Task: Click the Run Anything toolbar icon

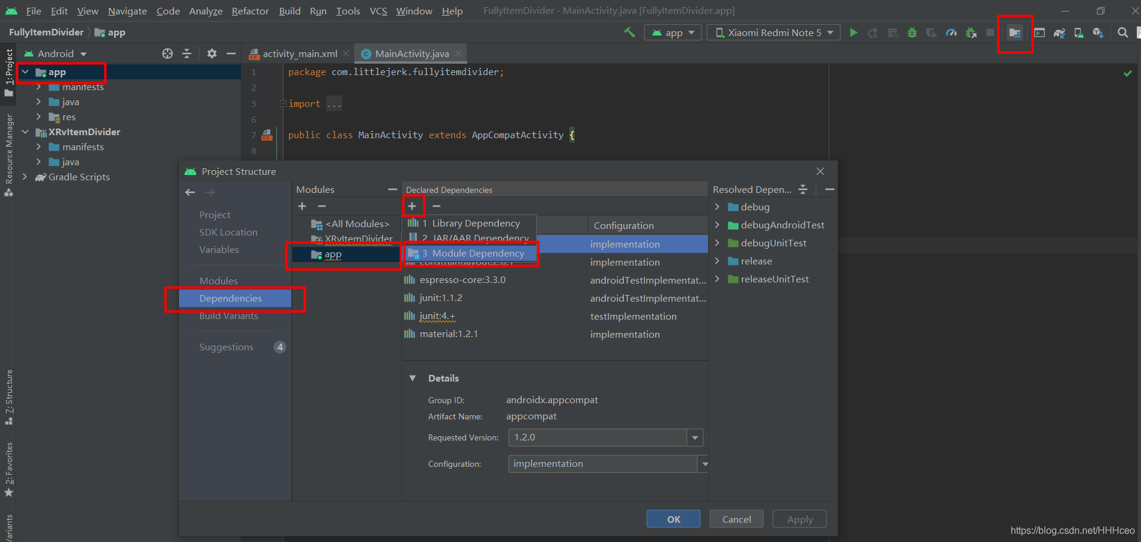Action: pyautogui.click(x=1040, y=32)
